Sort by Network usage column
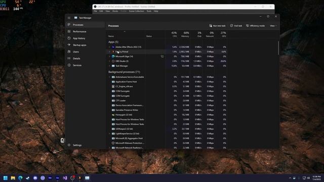The height and width of the screenshot is (182, 324). [209, 34]
